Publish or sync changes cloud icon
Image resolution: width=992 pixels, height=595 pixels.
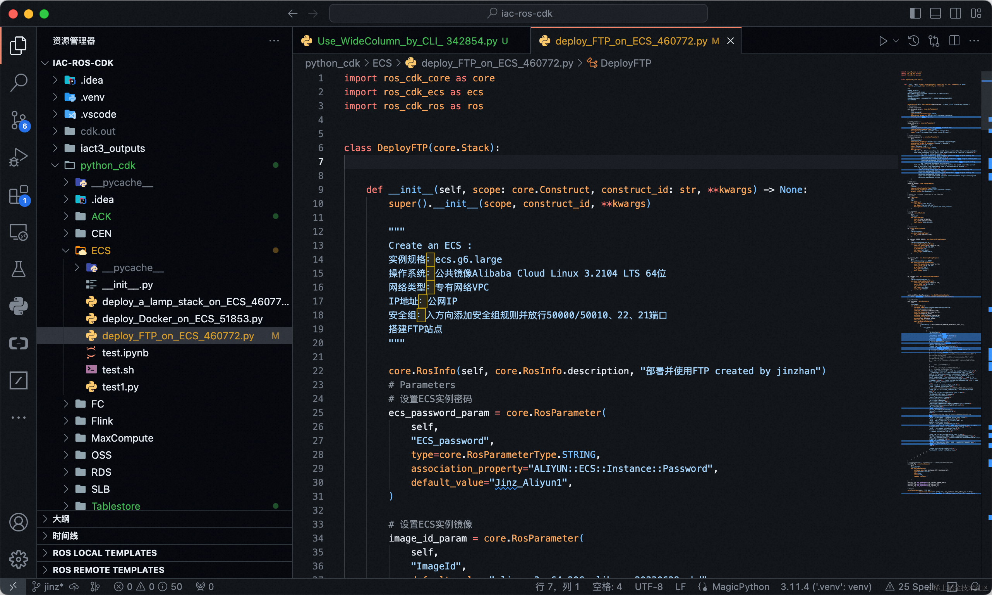[x=74, y=586]
